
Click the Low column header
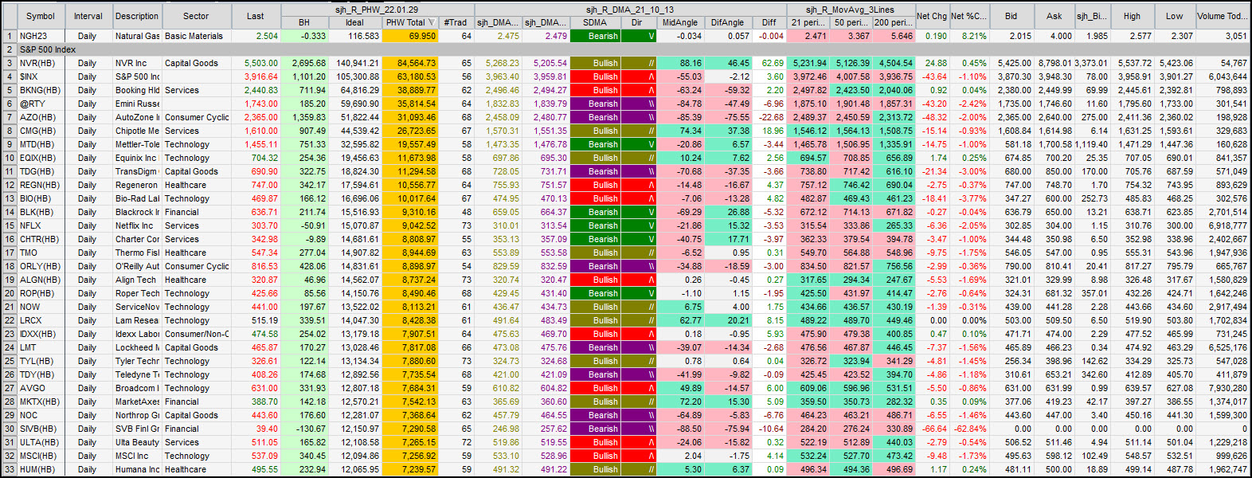pos(1175,16)
